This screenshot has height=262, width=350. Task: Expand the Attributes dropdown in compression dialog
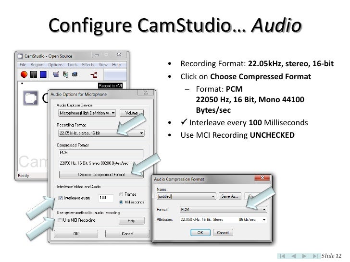tap(223, 220)
